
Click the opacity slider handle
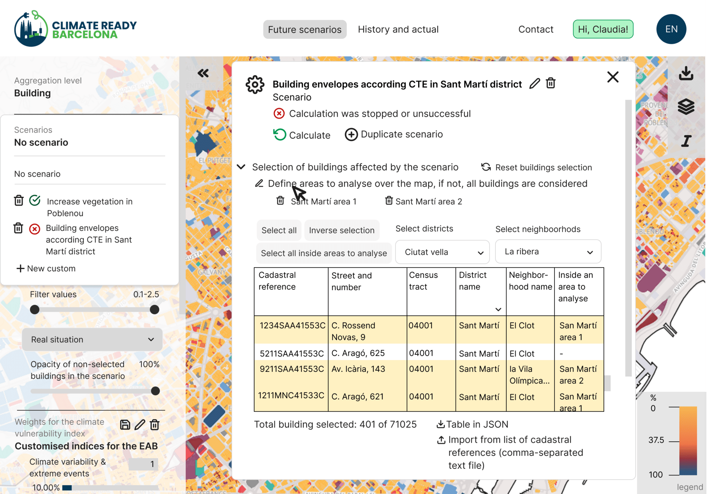pos(155,391)
